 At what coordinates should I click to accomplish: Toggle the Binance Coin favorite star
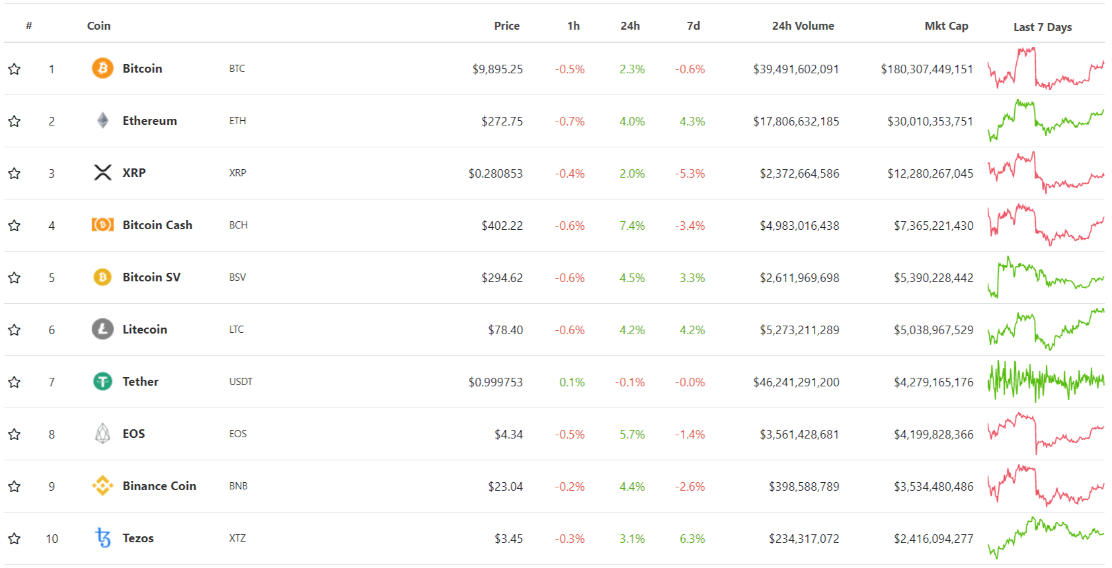[x=14, y=486]
